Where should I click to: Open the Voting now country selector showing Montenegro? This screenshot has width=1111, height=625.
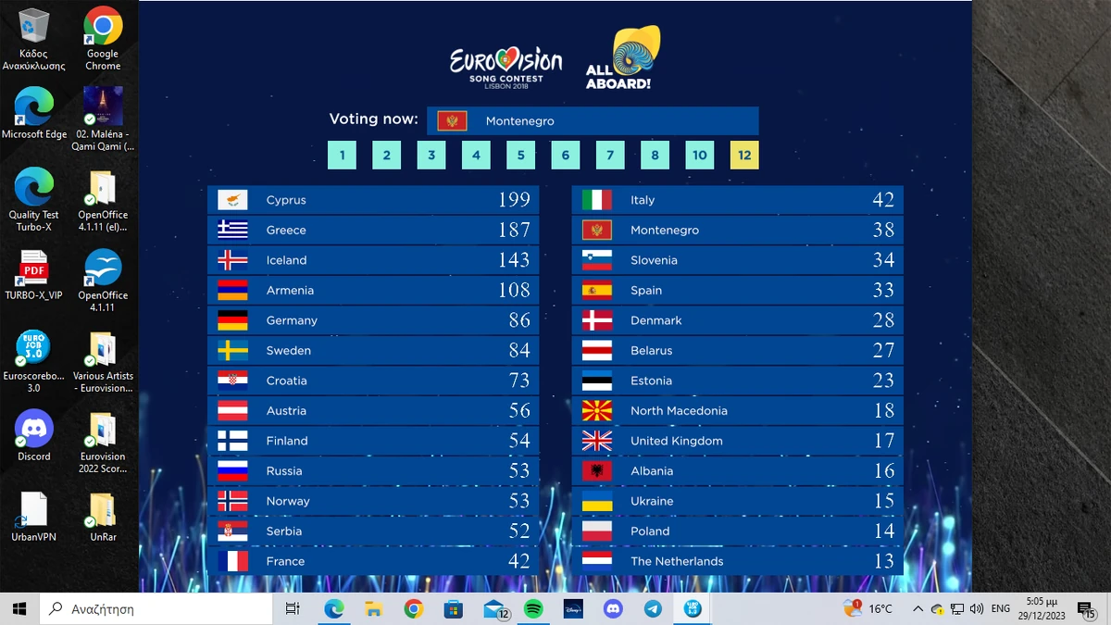tap(593, 120)
